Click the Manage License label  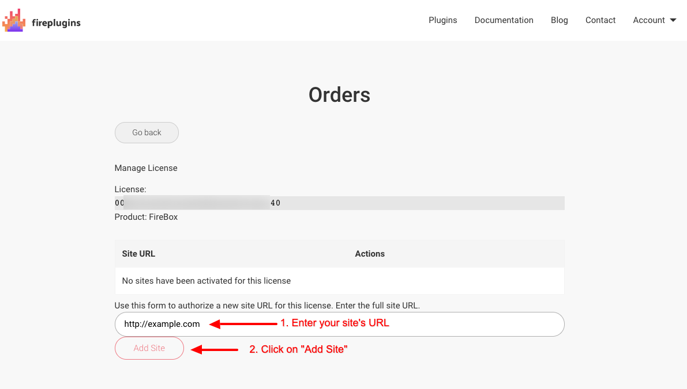146,168
